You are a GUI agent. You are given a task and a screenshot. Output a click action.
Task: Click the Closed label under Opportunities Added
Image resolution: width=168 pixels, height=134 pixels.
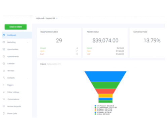(x=43, y=48)
